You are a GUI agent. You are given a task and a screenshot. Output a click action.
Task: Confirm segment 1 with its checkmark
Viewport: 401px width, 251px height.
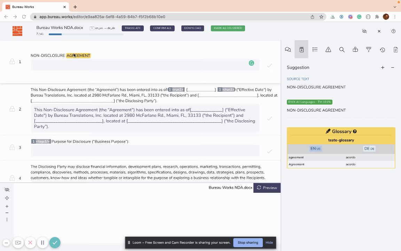pyautogui.click(x=269, y=66)
